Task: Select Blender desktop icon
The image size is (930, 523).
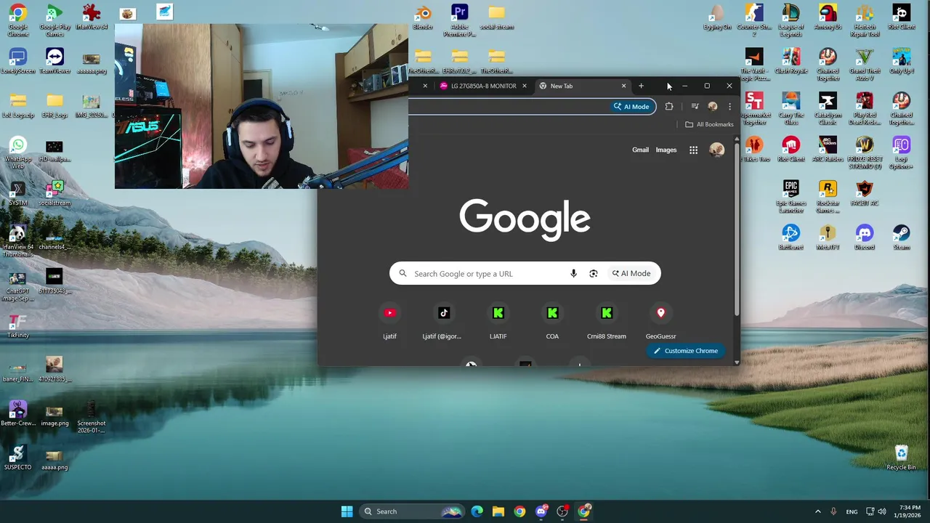Action: tap(423, 18)
